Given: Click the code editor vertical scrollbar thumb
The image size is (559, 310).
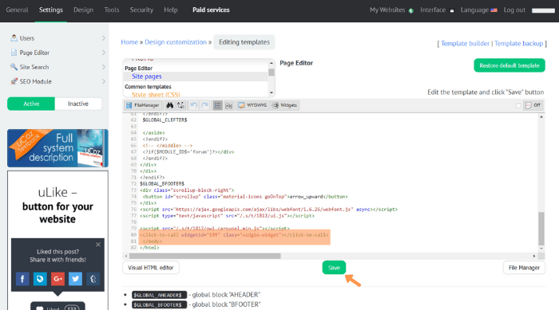Looking at the screenshot, I should (x=541, y=229).
